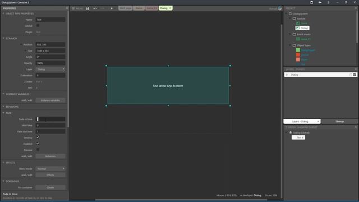Close the Layers panel
This screenshot has height=202, width=359.
(356, 69)
